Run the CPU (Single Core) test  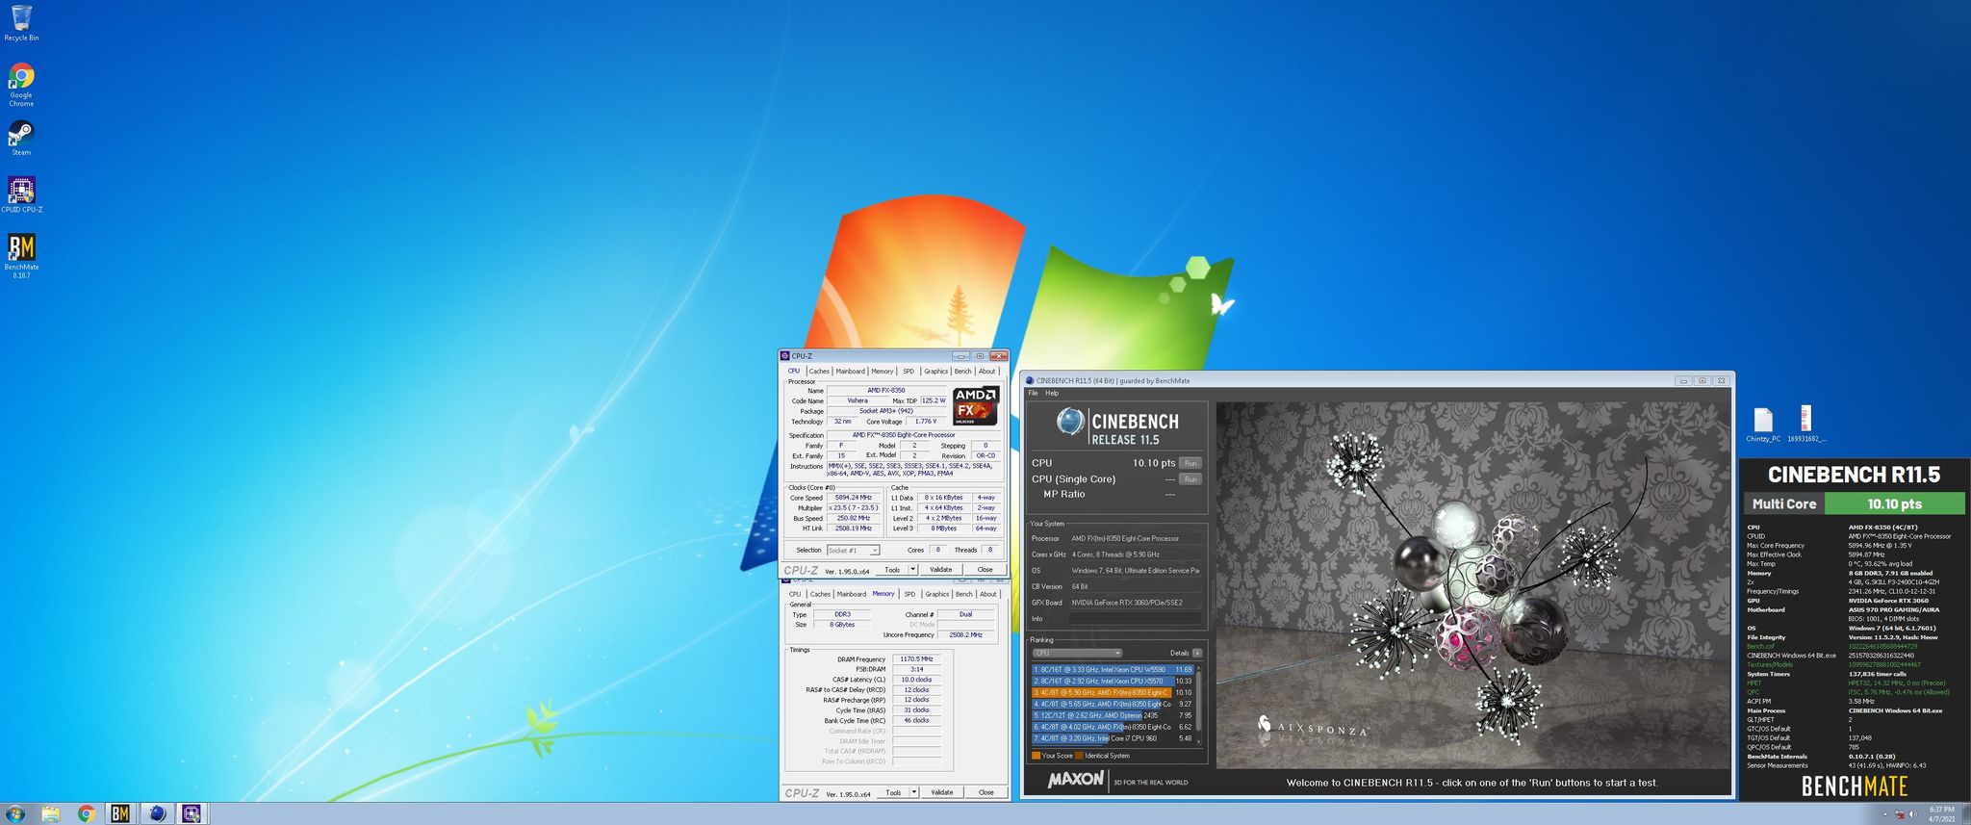pyautogui.click(x=1190, y=479)
